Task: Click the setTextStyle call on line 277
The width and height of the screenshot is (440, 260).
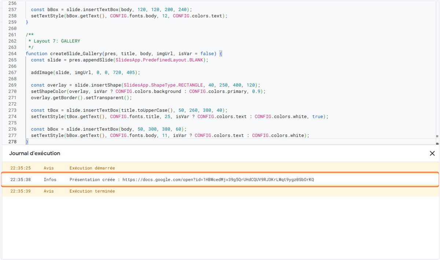Action: [x=170, y=135]
